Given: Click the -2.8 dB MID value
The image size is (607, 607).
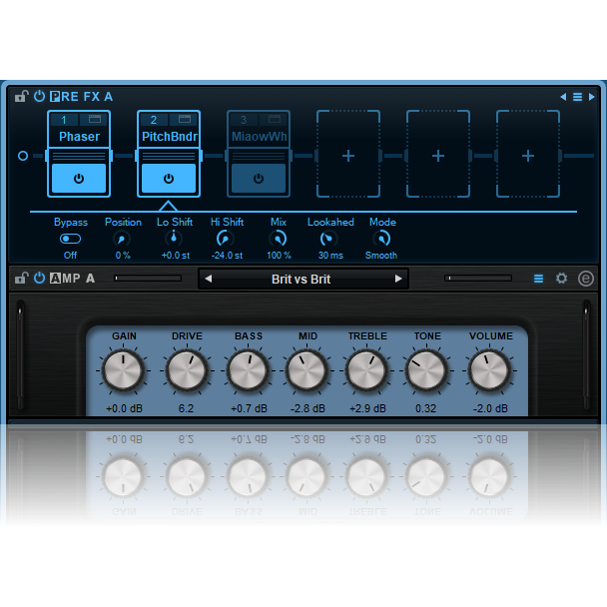Looking at the screenshot, I should (307, 408).
